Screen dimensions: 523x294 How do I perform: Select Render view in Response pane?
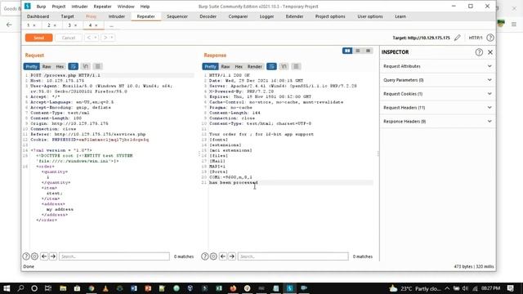[x=254, y=66]
